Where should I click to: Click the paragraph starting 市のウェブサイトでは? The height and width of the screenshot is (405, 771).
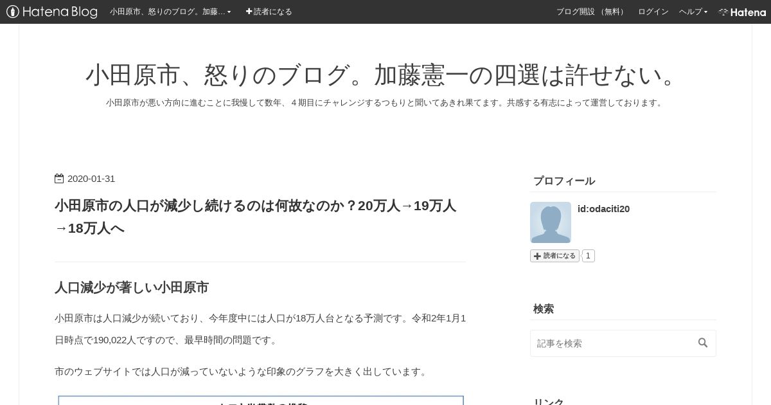(241, 372)
